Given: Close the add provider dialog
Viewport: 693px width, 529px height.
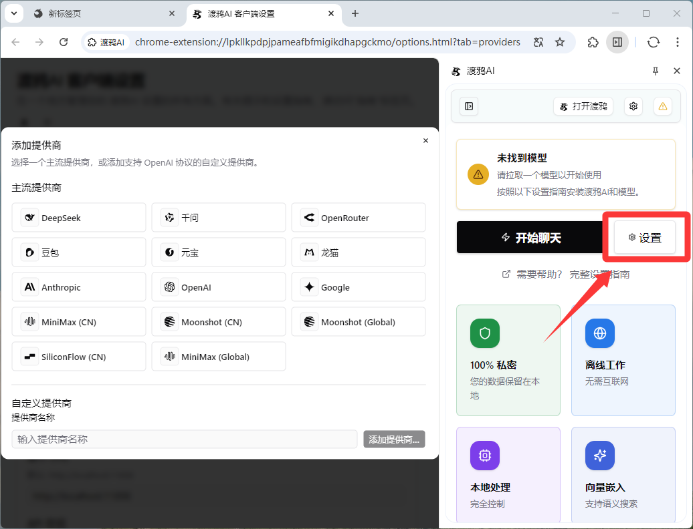Looking at the screenshot, I should point(425,140).
